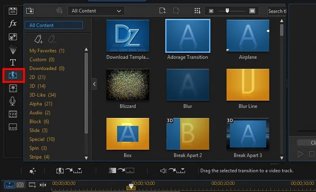Click the delete tag icon
This screenshot has width=316, height=192.
click(52, 39)
